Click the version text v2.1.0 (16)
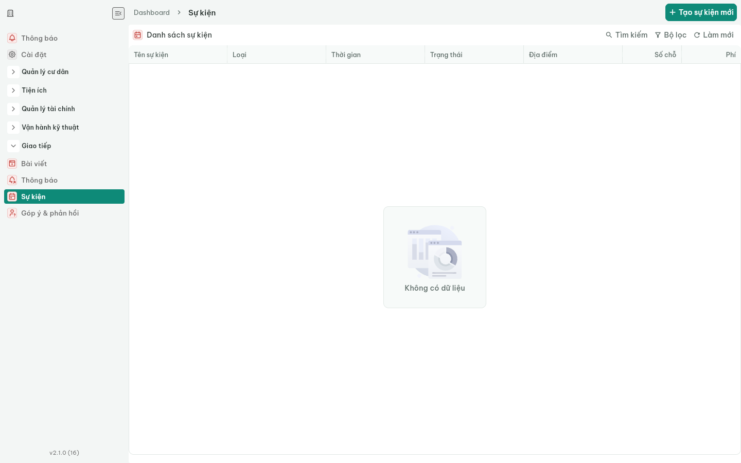The image size is (741, 463). pos(64,453)
